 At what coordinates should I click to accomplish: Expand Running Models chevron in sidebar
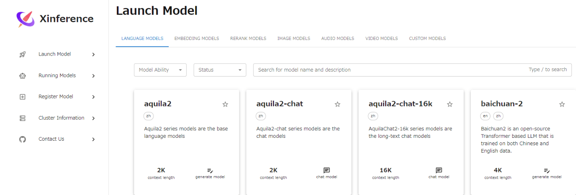tap(93, 76)
